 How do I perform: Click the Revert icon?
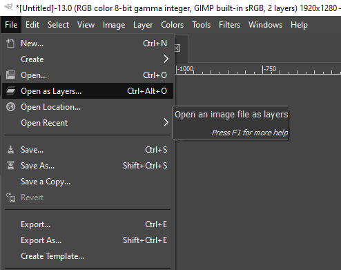click(x=10, y=197)
